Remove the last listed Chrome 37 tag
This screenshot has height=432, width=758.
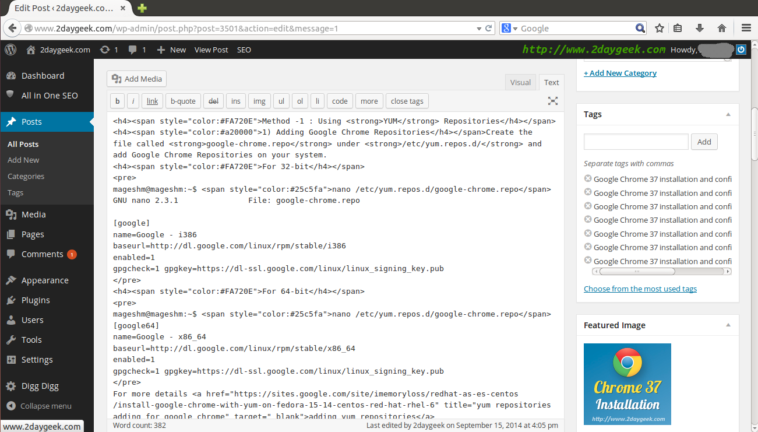(588, 261)
